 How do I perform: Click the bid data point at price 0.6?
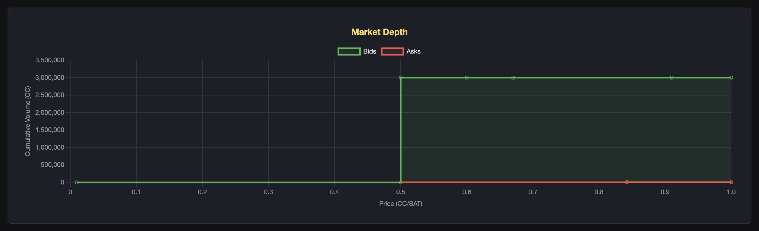click(467, 78)
